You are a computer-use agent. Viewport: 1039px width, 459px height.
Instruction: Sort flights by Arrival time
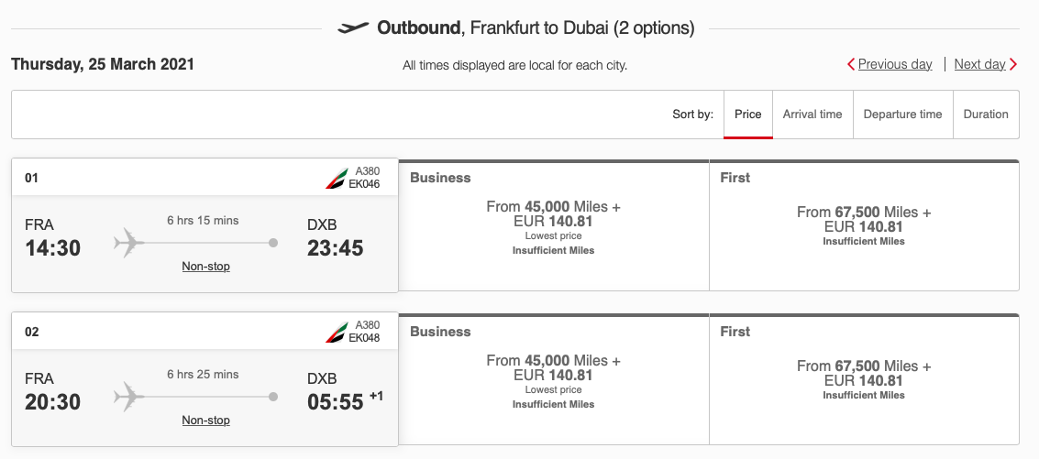(812, 115)
